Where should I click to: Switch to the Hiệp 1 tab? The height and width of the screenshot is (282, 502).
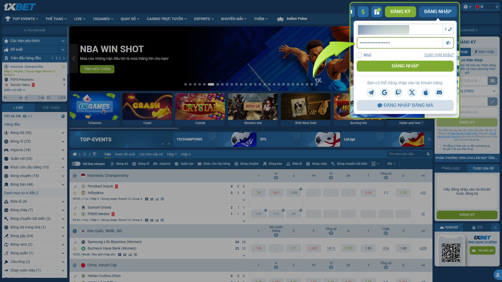(172, 154)
